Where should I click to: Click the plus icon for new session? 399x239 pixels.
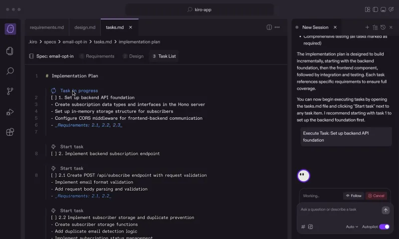368,27
